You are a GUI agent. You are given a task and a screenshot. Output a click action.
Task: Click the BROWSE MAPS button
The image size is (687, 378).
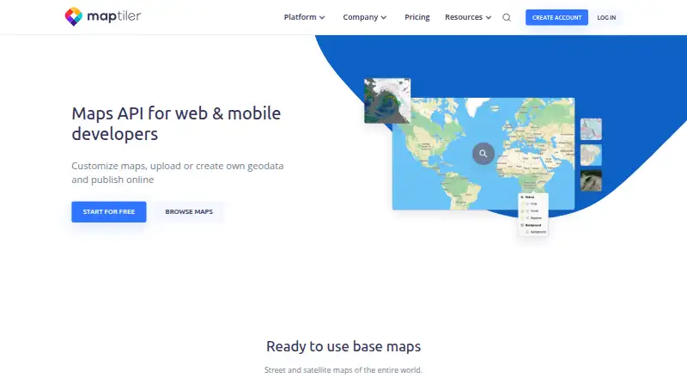(x=189, y=212)
